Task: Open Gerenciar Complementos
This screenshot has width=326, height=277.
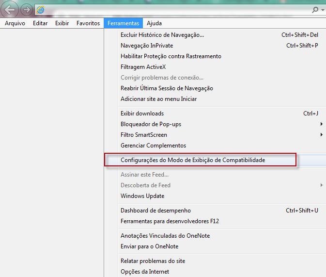Action: click(x=215, y=146)
